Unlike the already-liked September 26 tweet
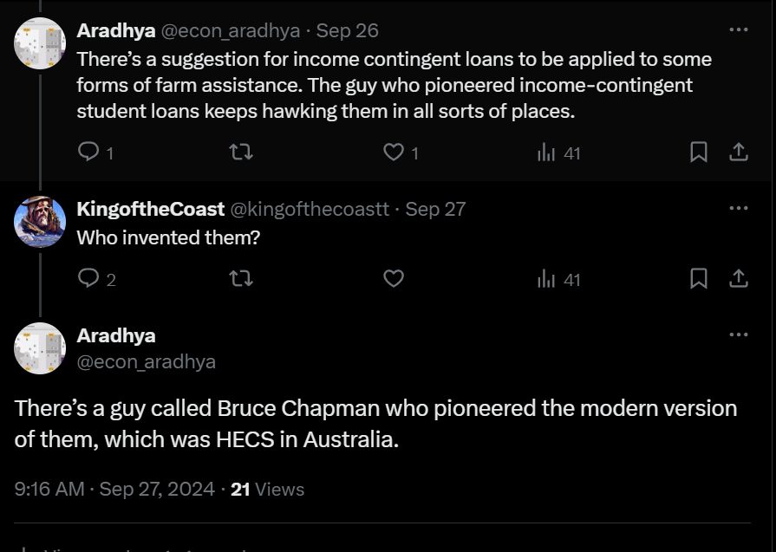Image resolution: width=776 pixels, height=552 pixels. point(394,152)
